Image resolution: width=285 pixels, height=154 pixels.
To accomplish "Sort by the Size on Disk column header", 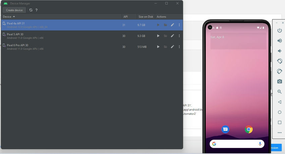I will click(146, 16).
